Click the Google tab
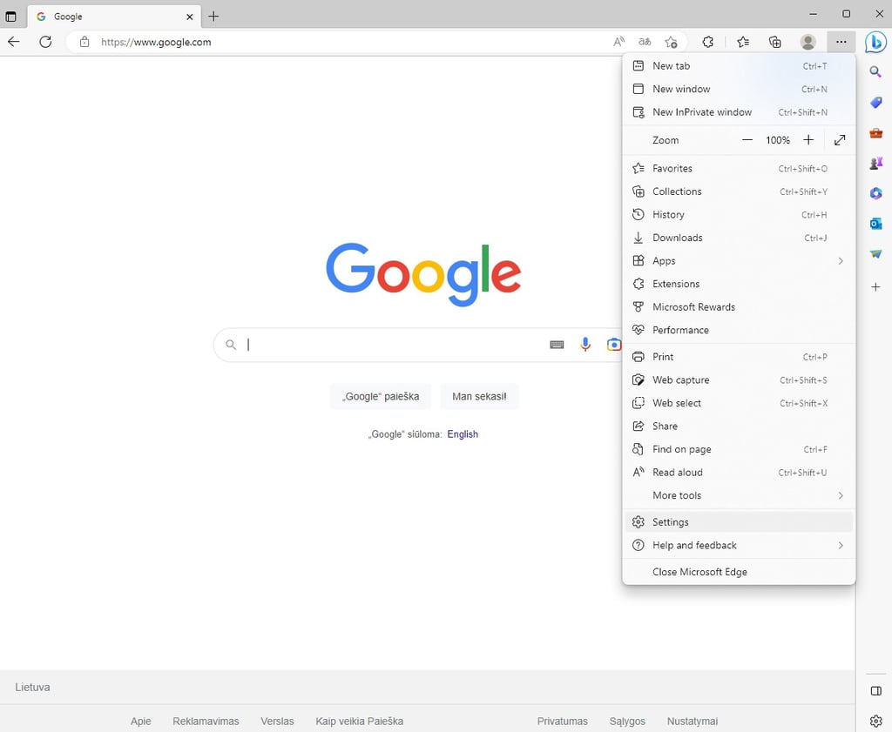This screenshot has width=892, height=732. [x=114, y=17]
